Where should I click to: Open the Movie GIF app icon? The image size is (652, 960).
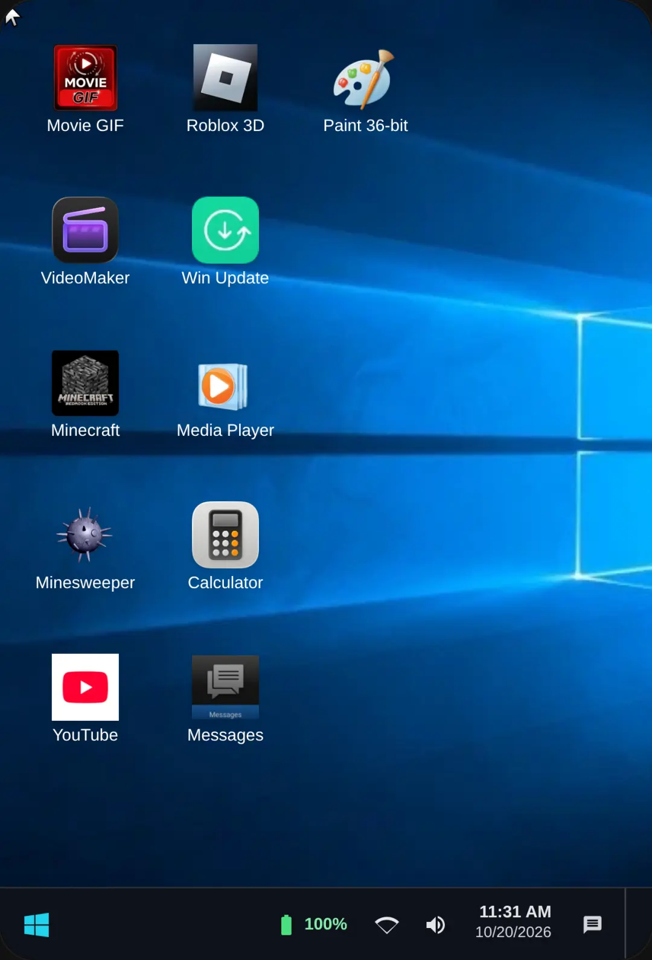point(85,77)
